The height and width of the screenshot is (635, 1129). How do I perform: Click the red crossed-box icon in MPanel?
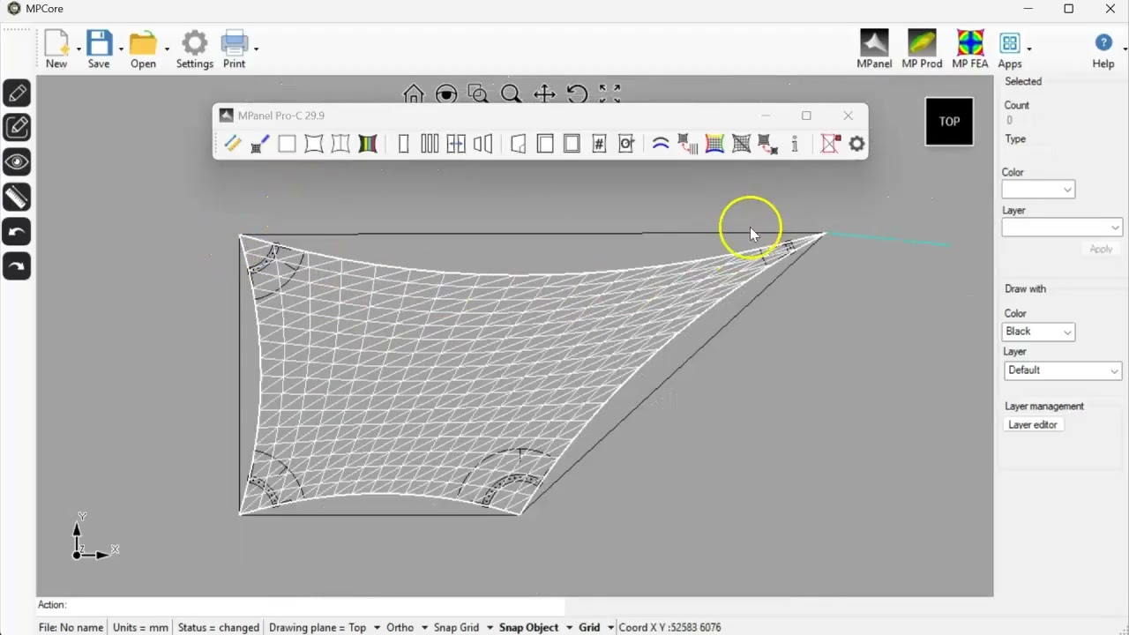point(830,144)
